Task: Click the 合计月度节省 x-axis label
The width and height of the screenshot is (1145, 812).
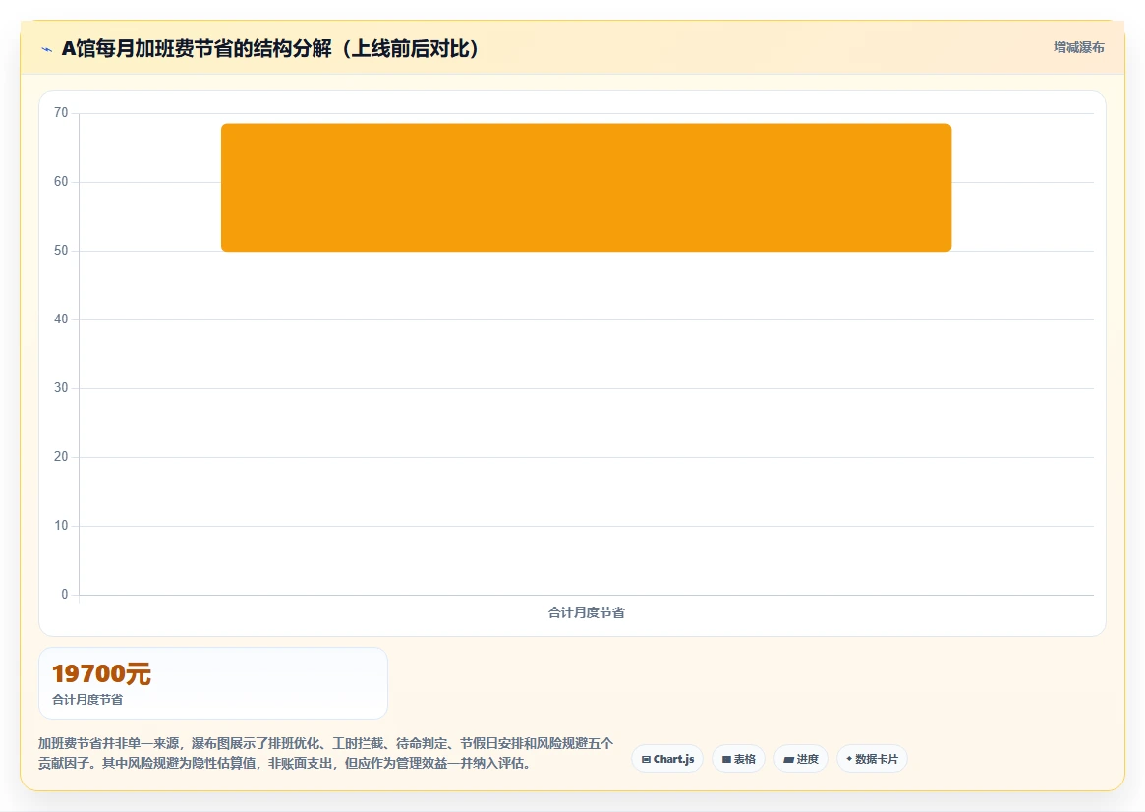Action: pyautogui.click(x=587, y=612)
